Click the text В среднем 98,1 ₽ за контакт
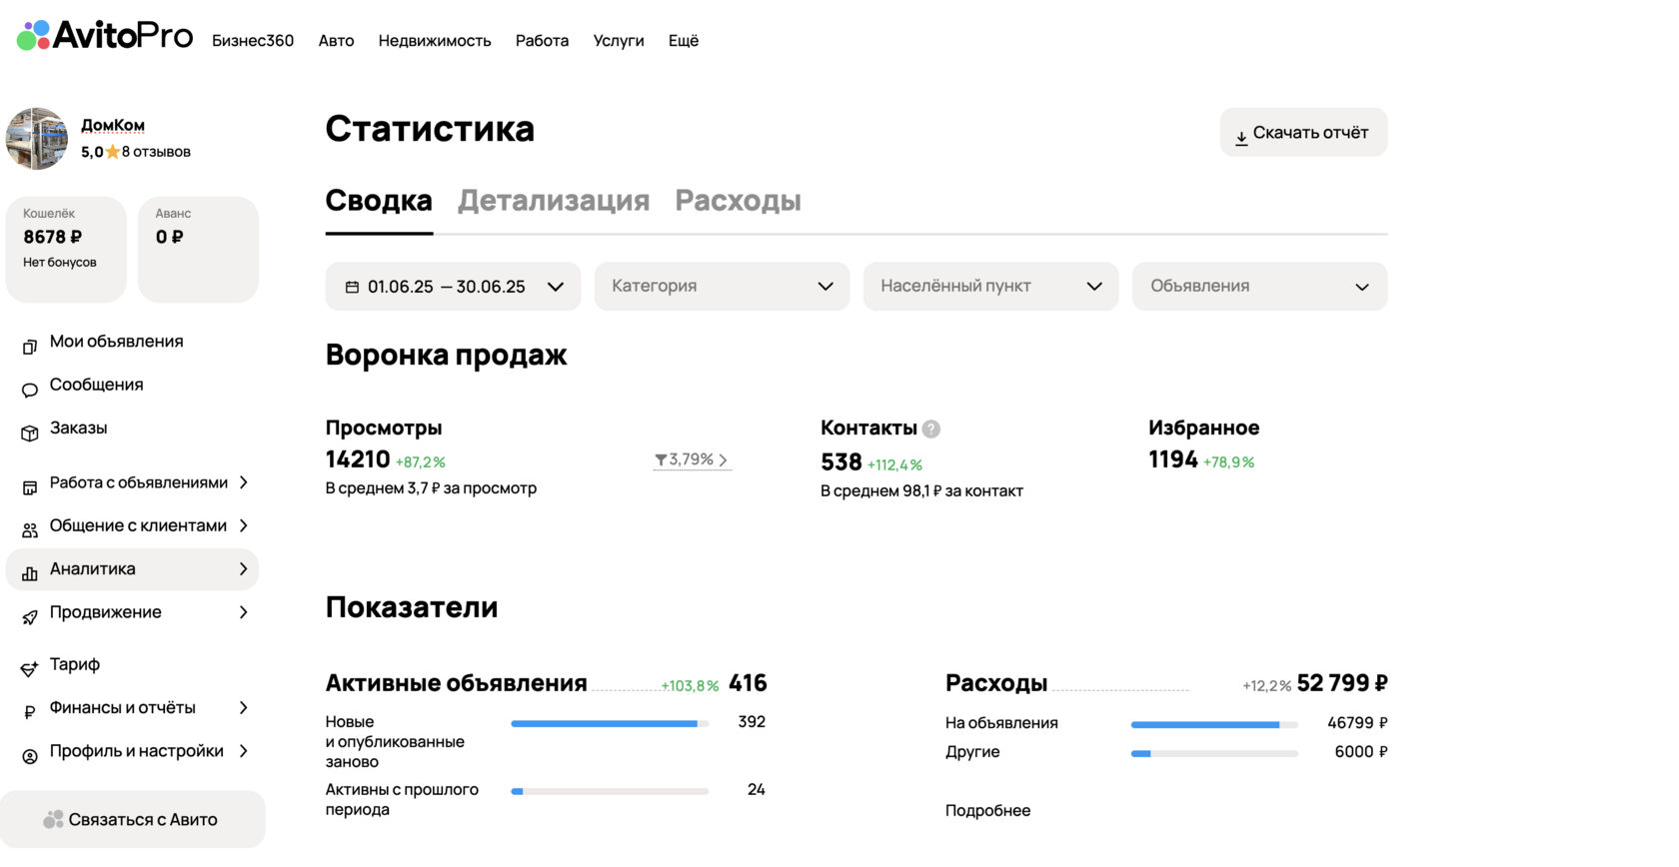Image resolution: width=1679 pixels, height=867 pixels. point(921,490)
